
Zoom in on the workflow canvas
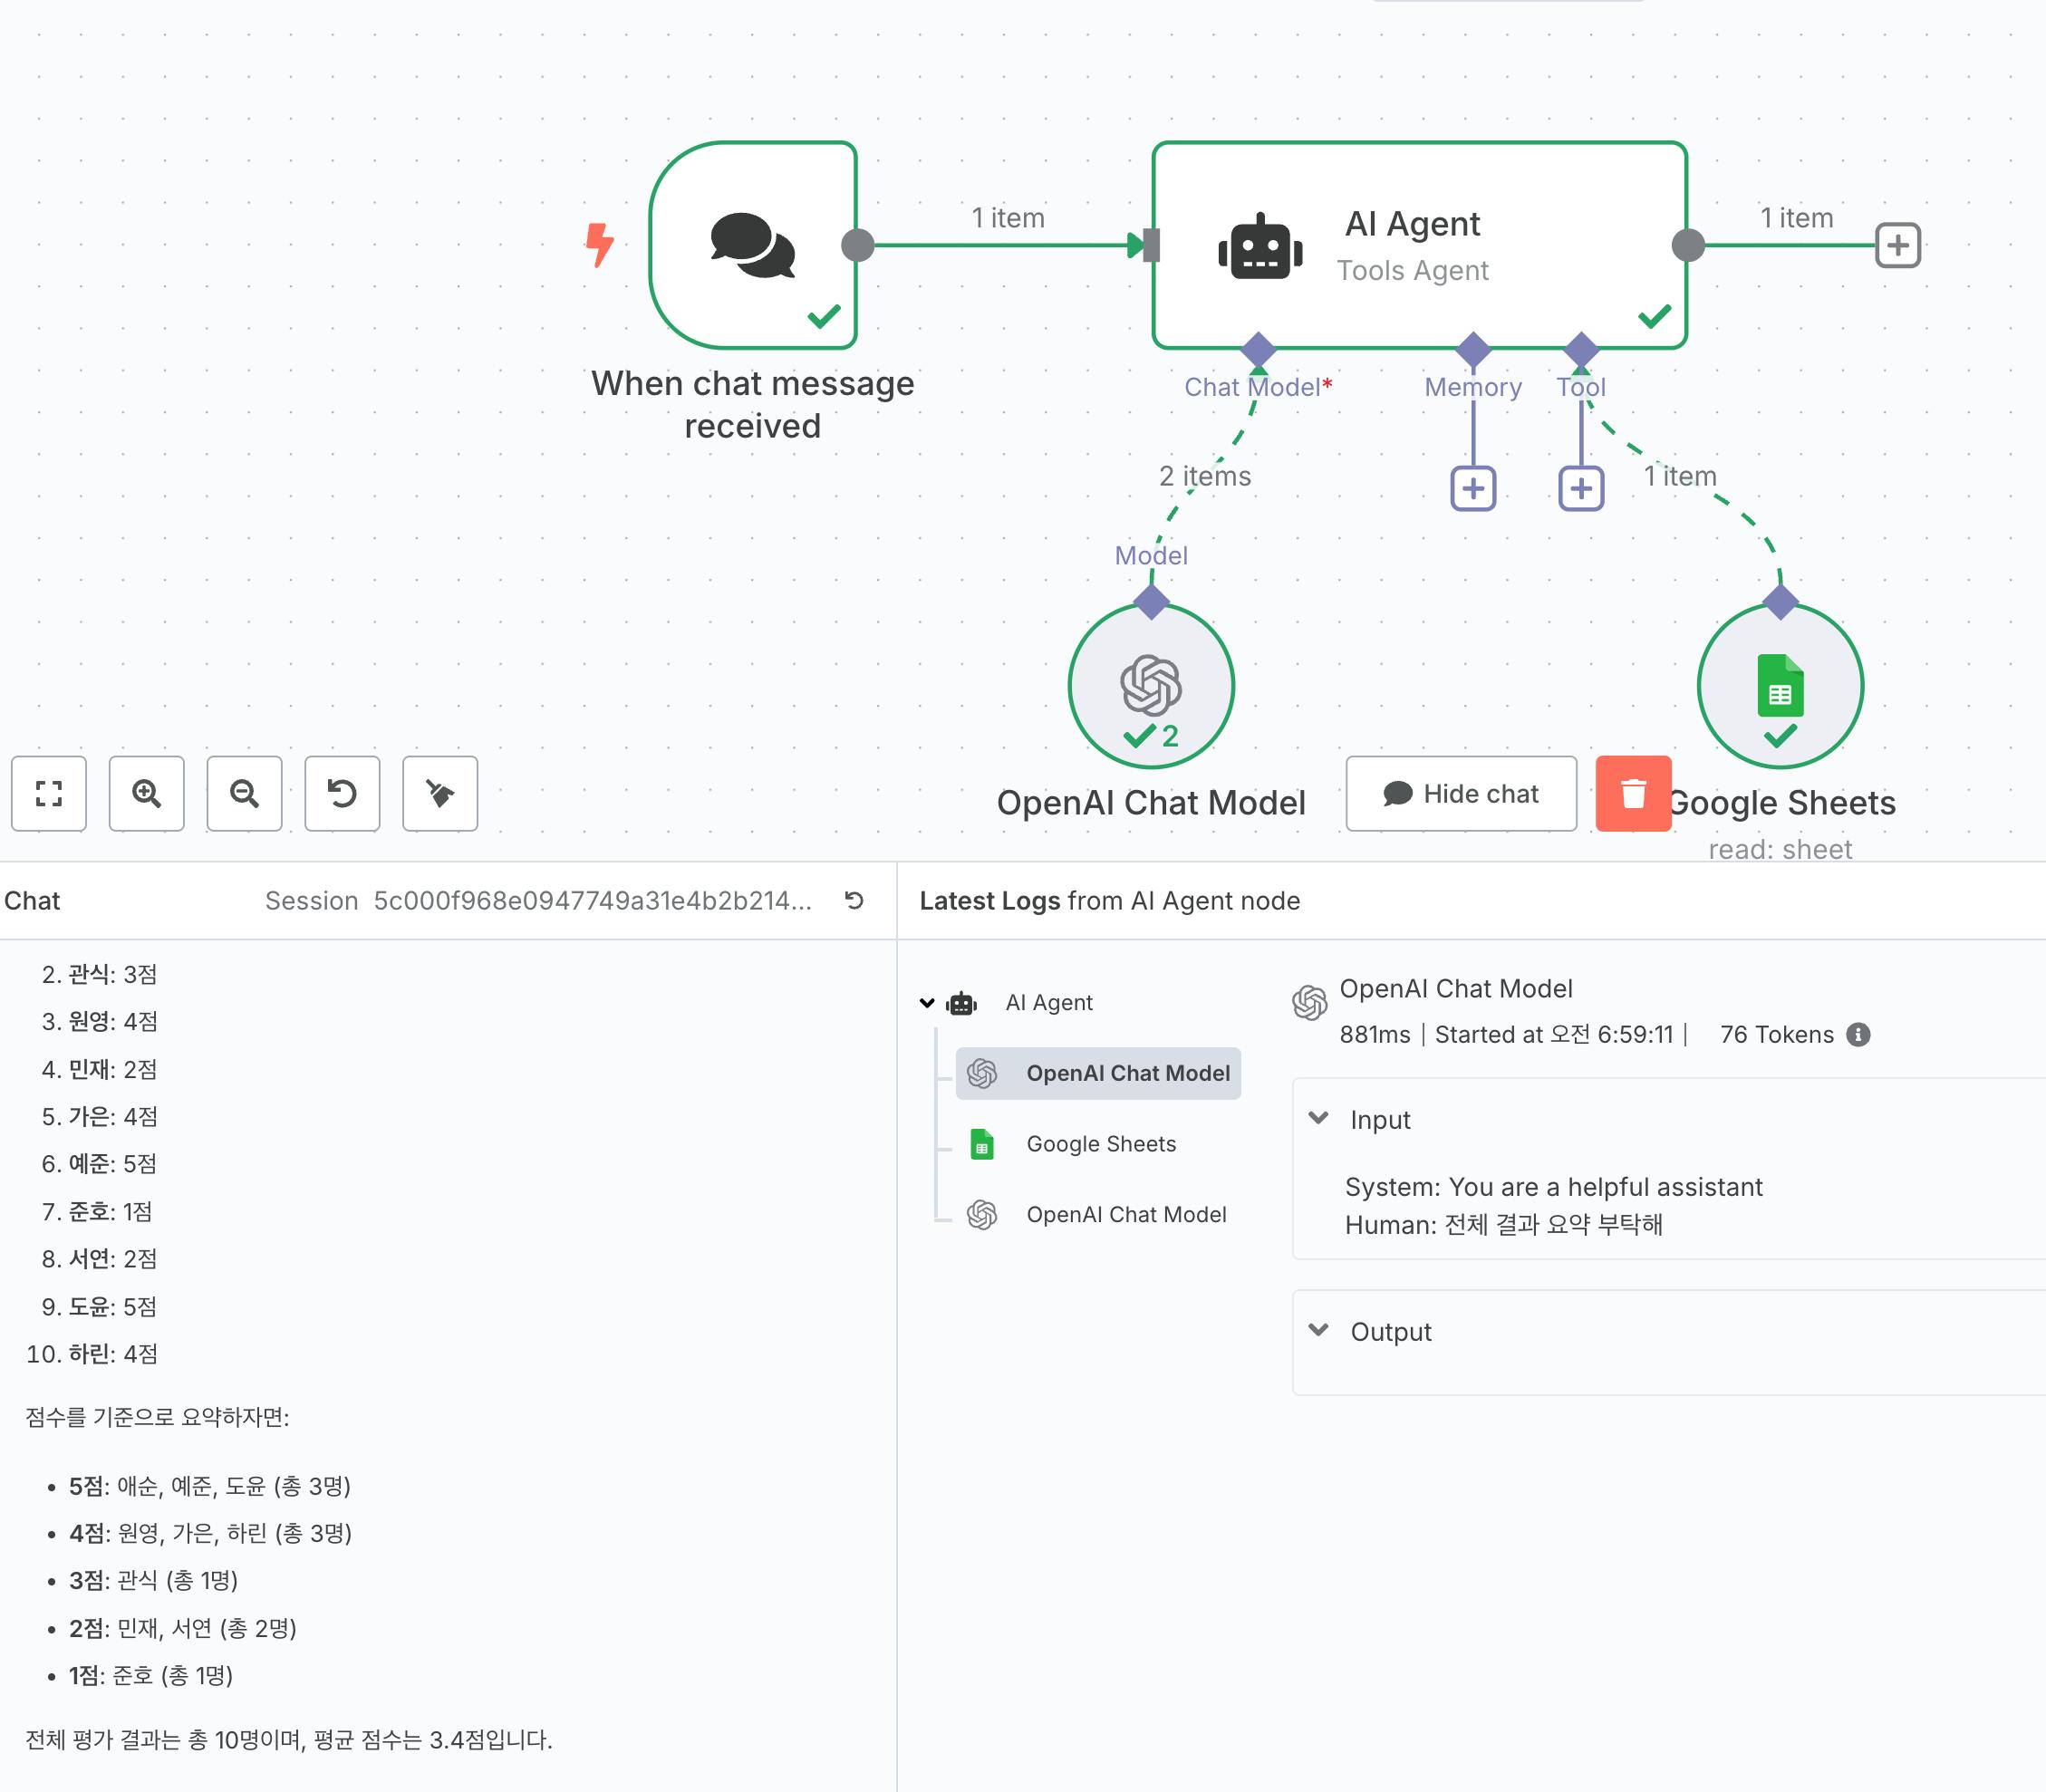tap(147, 793)
